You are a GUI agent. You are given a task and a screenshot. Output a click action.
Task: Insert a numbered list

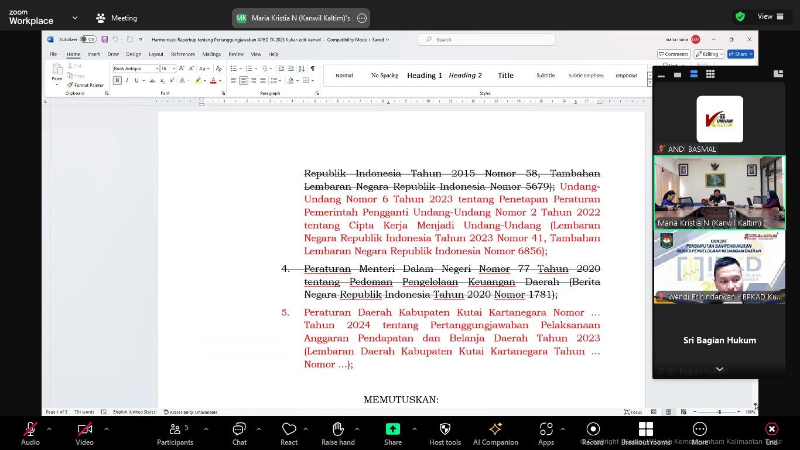click(248, 69)
